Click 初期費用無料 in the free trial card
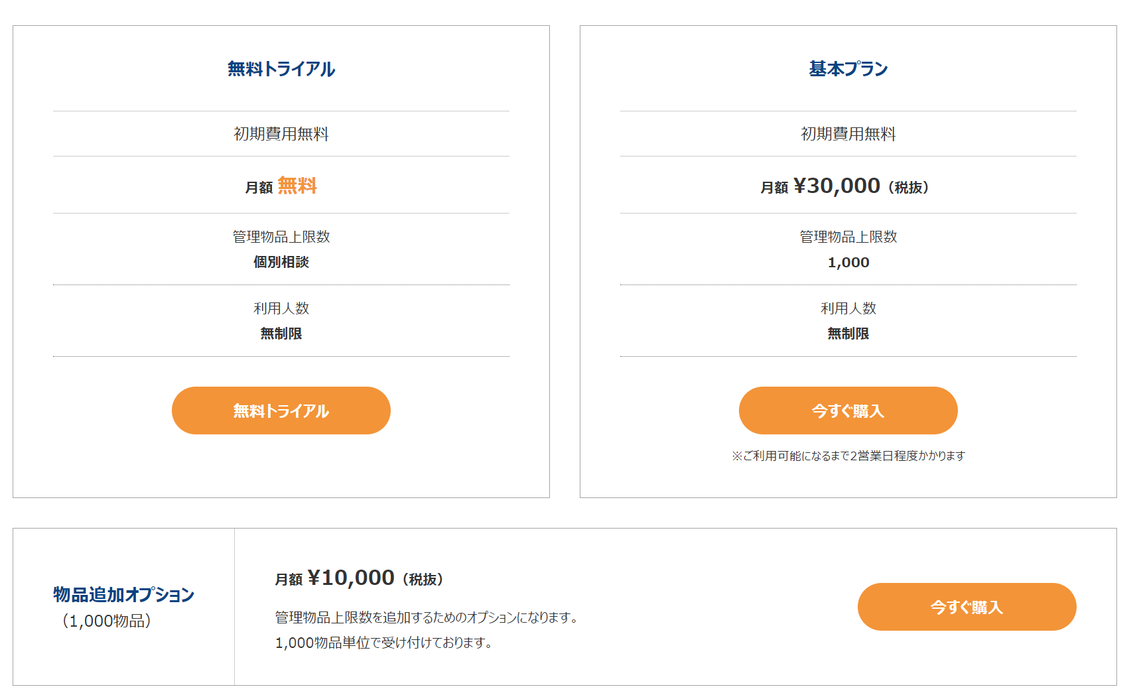This screenshot has width=1133, height=699. pos(281,134)
